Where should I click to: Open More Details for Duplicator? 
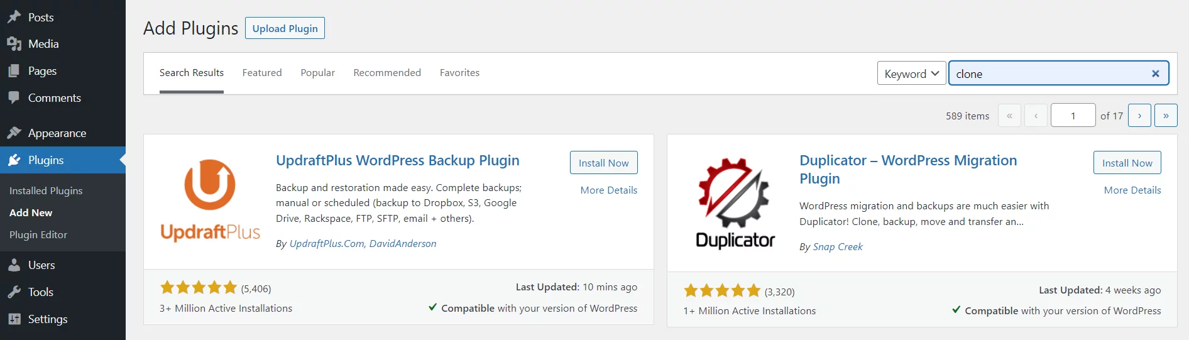coord(1132,190)
